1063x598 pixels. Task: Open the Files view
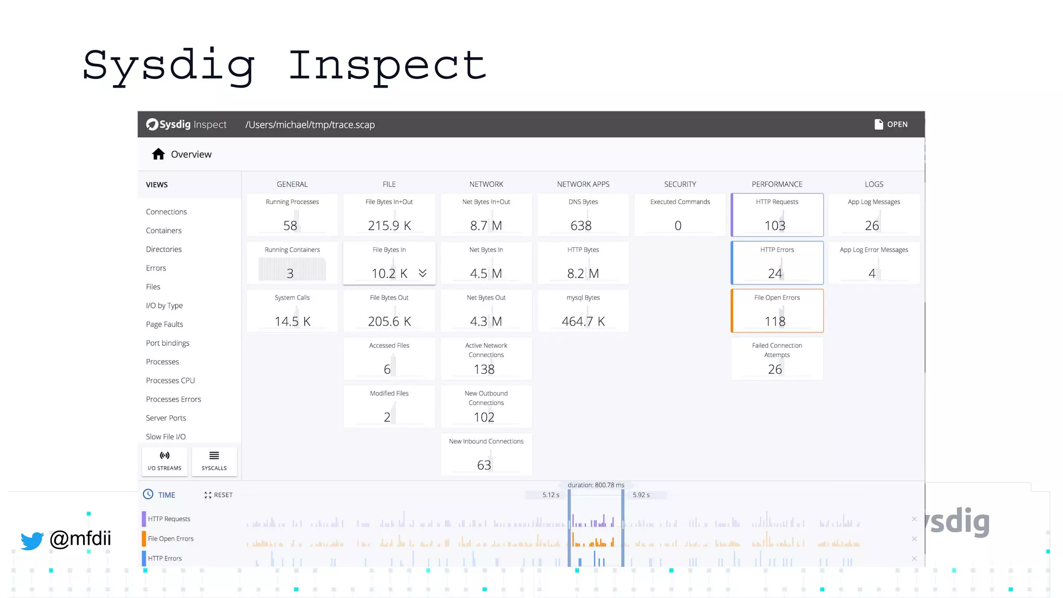pyautogui.click(x=153, y=287)
